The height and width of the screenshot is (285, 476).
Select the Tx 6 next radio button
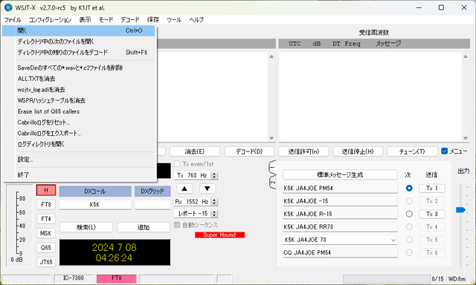(x=409, y=252)
